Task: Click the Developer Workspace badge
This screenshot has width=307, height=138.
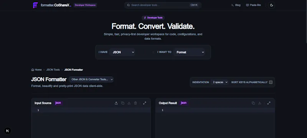Action: 85,5
